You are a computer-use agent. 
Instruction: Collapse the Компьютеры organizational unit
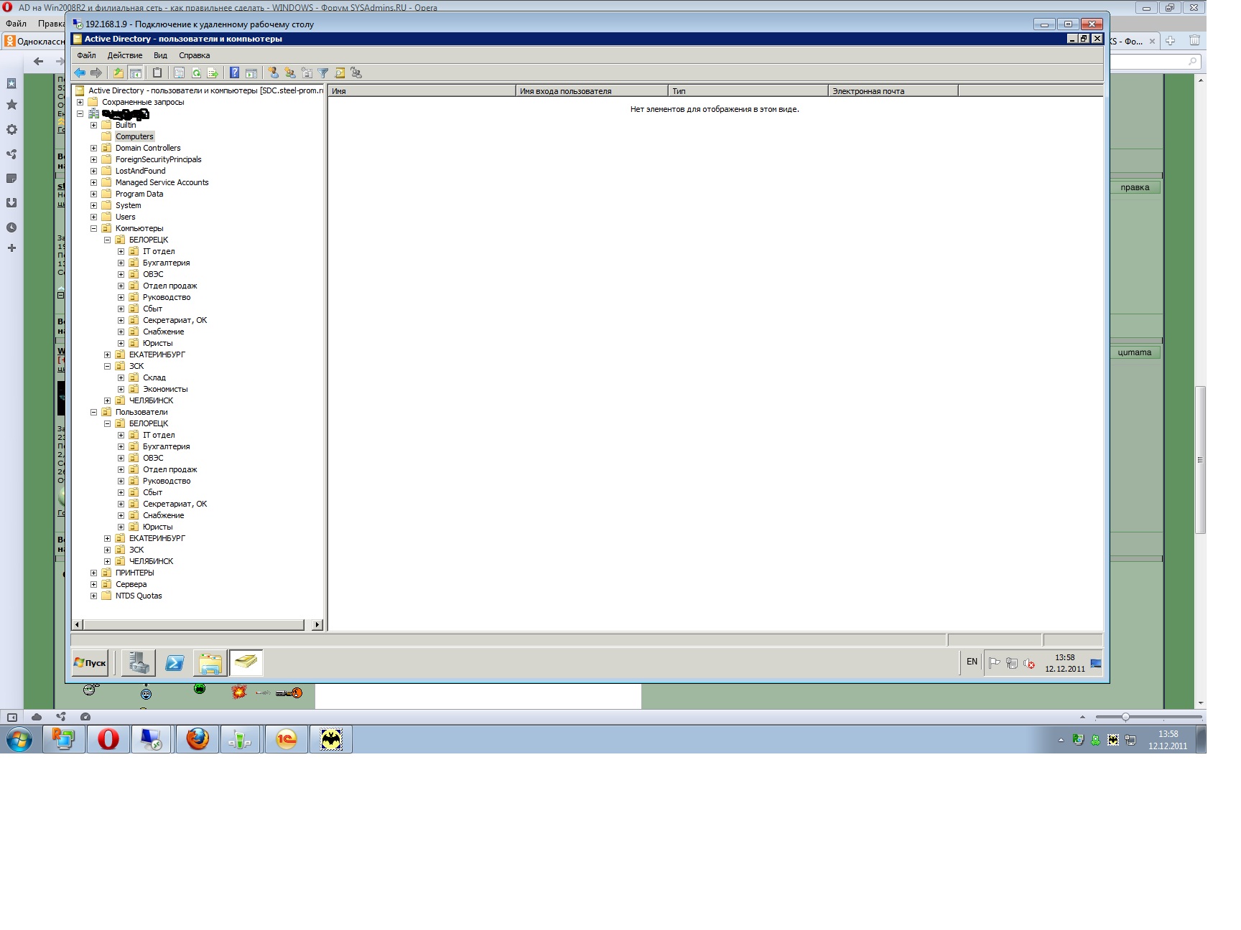point(93,228)
